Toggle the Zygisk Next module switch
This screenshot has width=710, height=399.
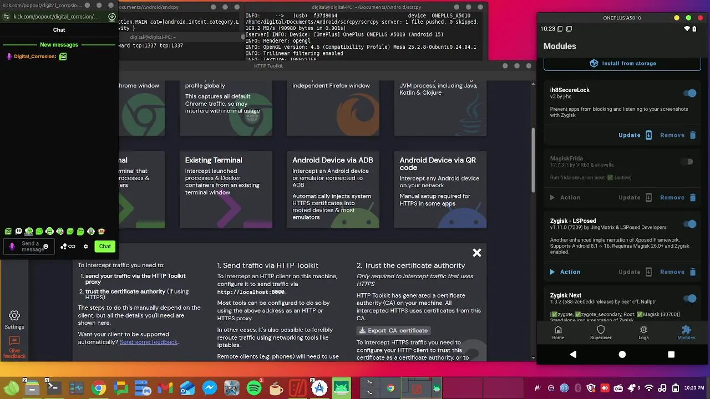[x=689, y=299]
